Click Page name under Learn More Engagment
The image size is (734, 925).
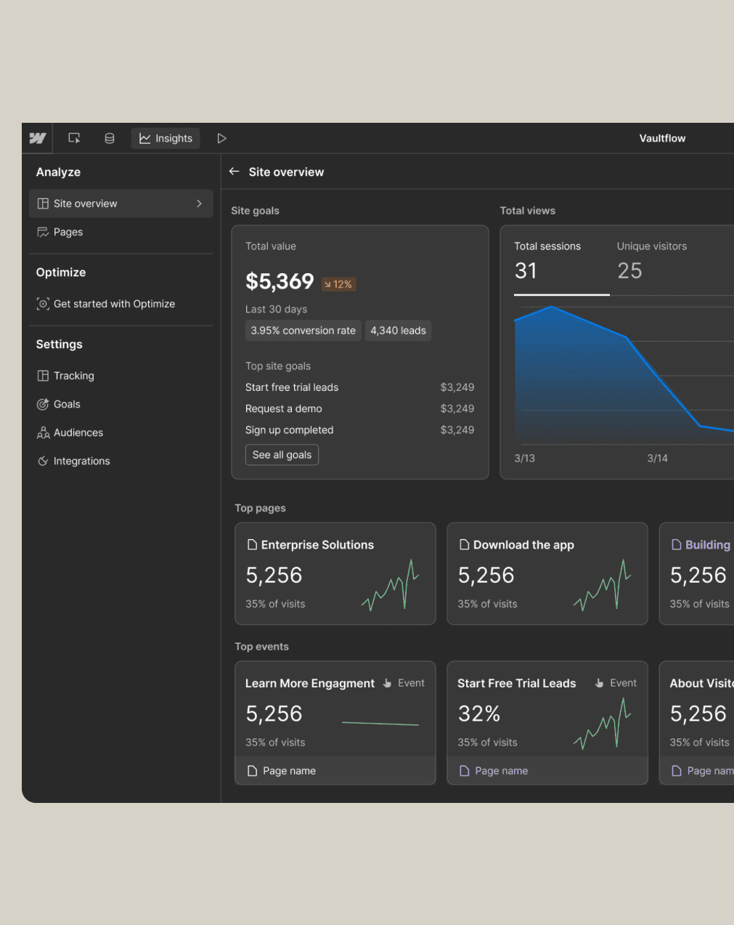(289, 771)
